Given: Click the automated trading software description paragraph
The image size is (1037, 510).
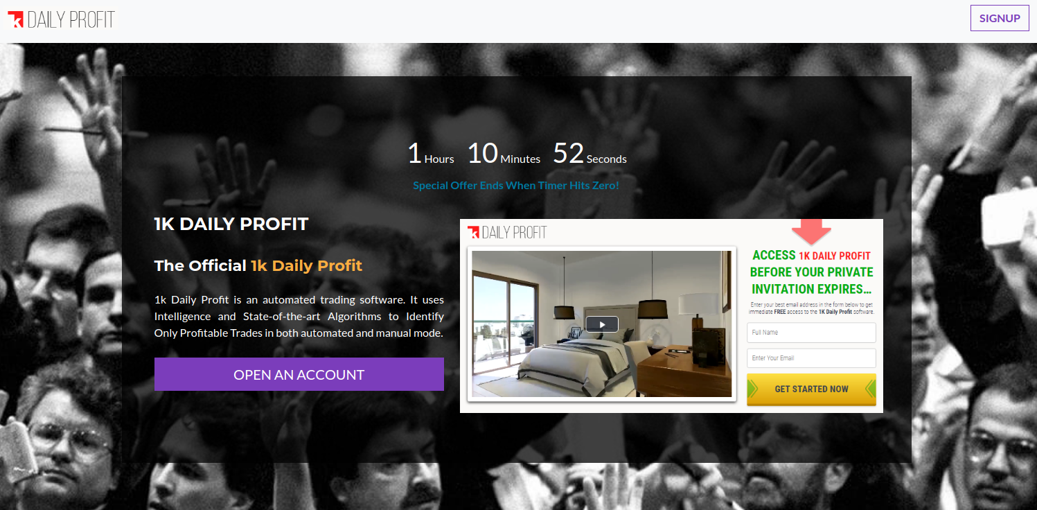Looking at the screenshot, I should pyautogui.click(x=299, y=316).
